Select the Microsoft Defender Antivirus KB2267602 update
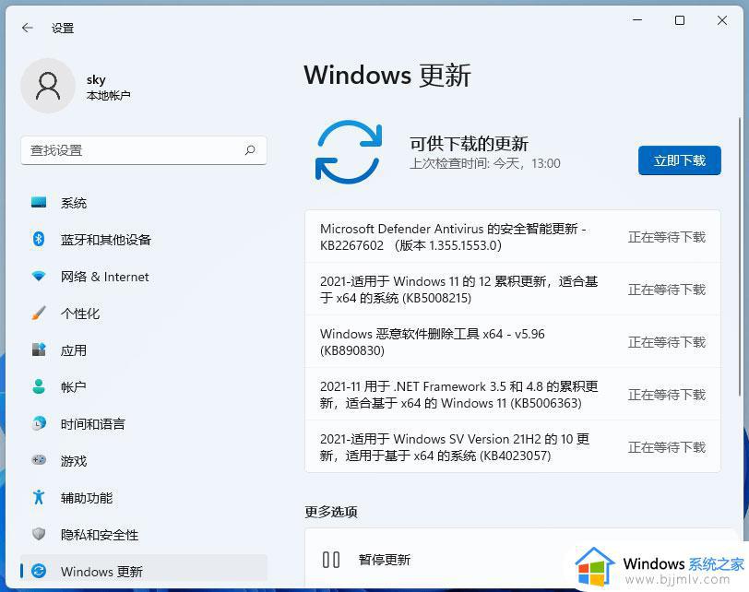The image size is (749, 592). [x=513, y=236]
